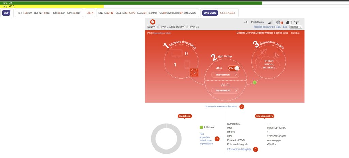The height and width of the screenshot is (158, 349).
Task: Switch to Dispositivo mobile view
Action: (x=162, y=33)
